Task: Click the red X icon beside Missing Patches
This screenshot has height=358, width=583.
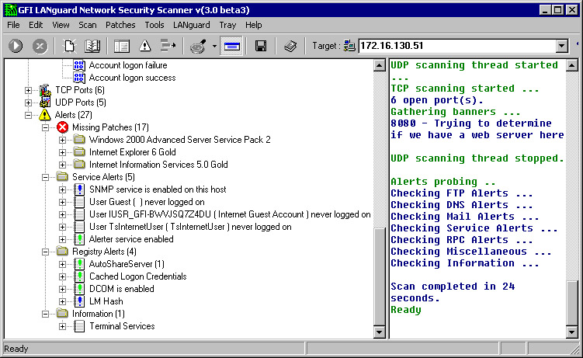Action: (x=62, y=127)
